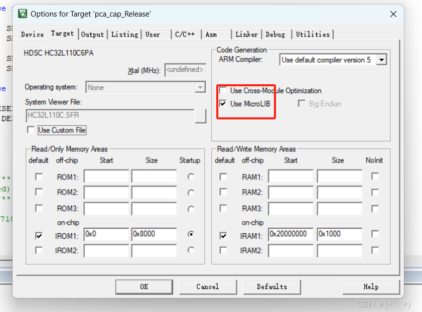
Task: Check the IRAM2 default checkbox
Action: [223, 250]
